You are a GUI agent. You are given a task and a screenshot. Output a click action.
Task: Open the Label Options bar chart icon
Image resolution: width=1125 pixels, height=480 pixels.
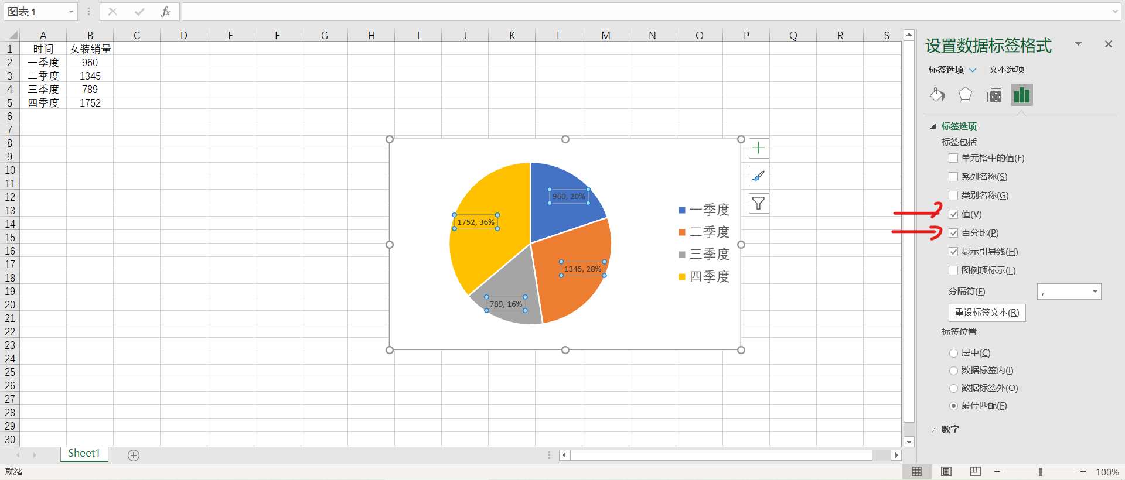pyautogui.click(x=1022, y=95)
